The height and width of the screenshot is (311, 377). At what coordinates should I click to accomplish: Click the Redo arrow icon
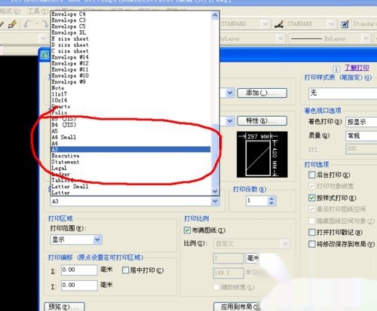pos(45,24)
